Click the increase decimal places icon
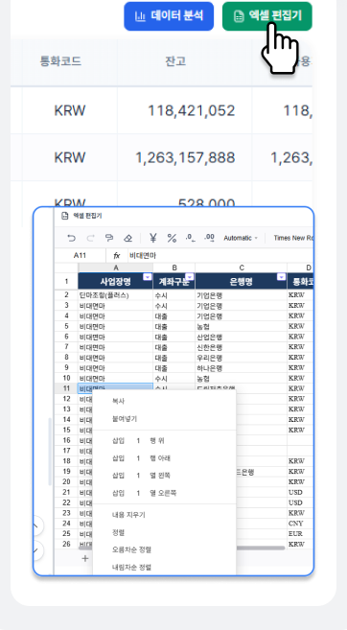The image size is (347, 630). tap(209, 238)
